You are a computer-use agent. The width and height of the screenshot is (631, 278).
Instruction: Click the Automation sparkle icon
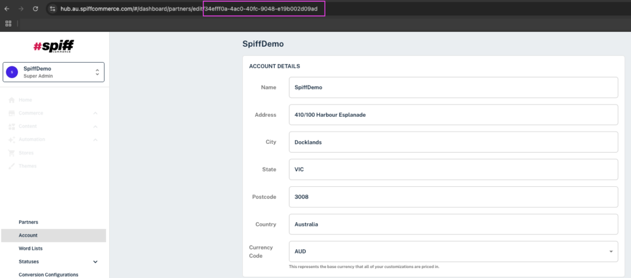tap(11, 140)
